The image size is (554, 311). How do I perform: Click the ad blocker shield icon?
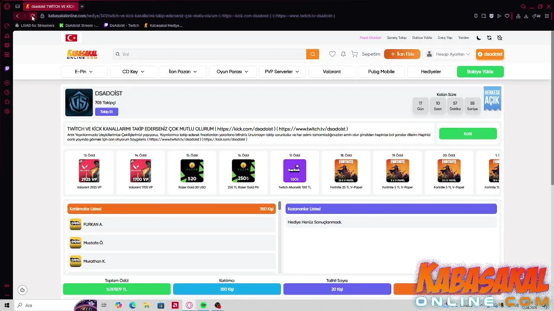491,16
